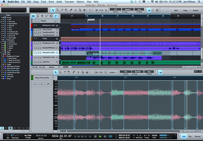203x141 pixels.
Task: Show automation with the track automation icon
Action: click(x=47, y=16)
